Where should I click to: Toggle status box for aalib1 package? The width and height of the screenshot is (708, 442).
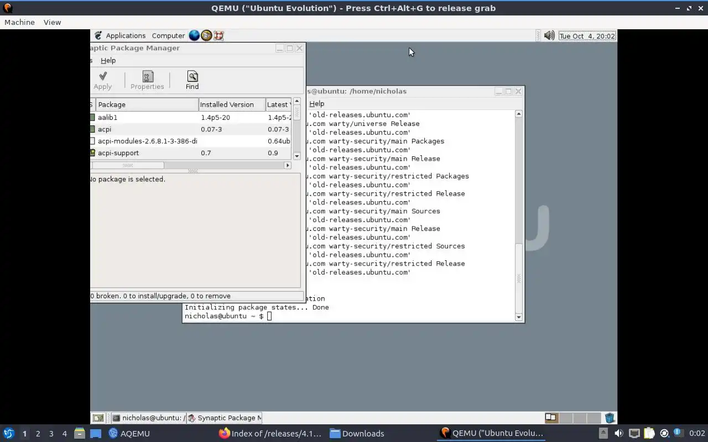click(x=92, y=117)
